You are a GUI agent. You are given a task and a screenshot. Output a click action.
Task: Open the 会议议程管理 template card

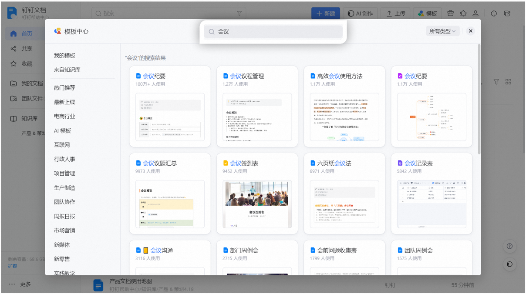click(x=257, y=107)
